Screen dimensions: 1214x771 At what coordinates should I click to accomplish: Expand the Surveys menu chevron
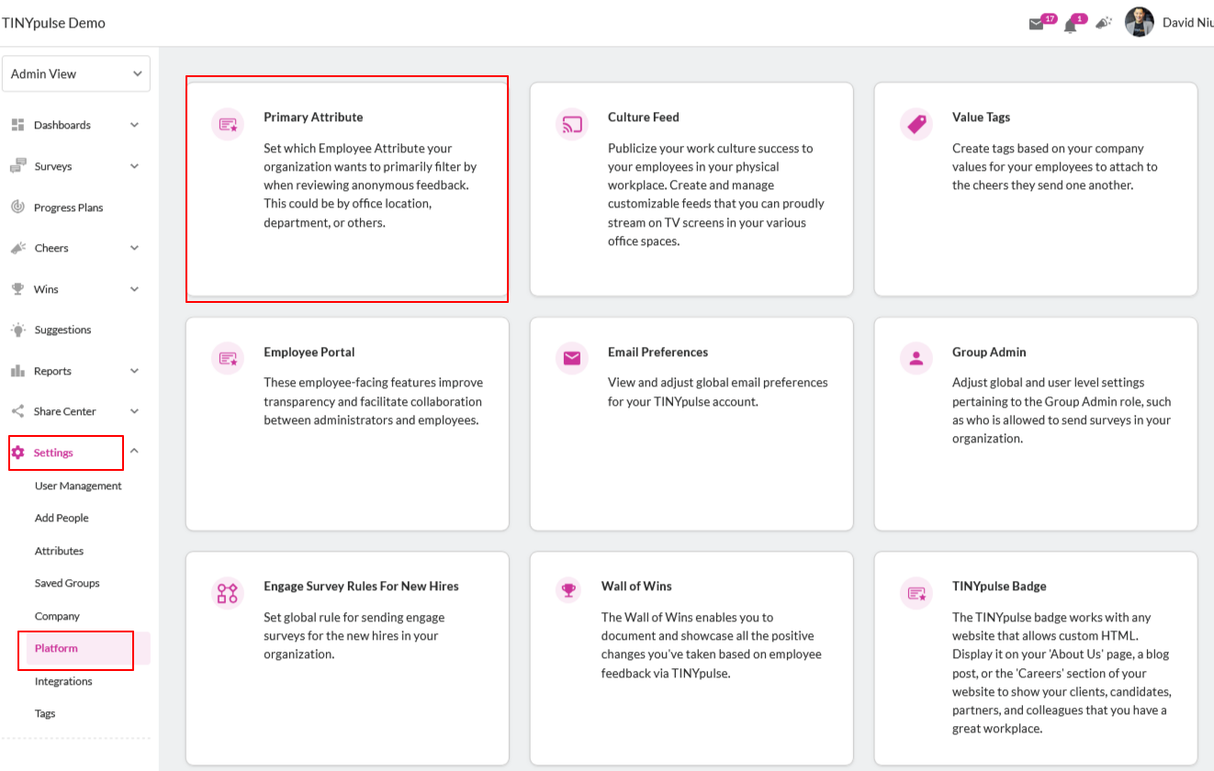pos(134,166)
